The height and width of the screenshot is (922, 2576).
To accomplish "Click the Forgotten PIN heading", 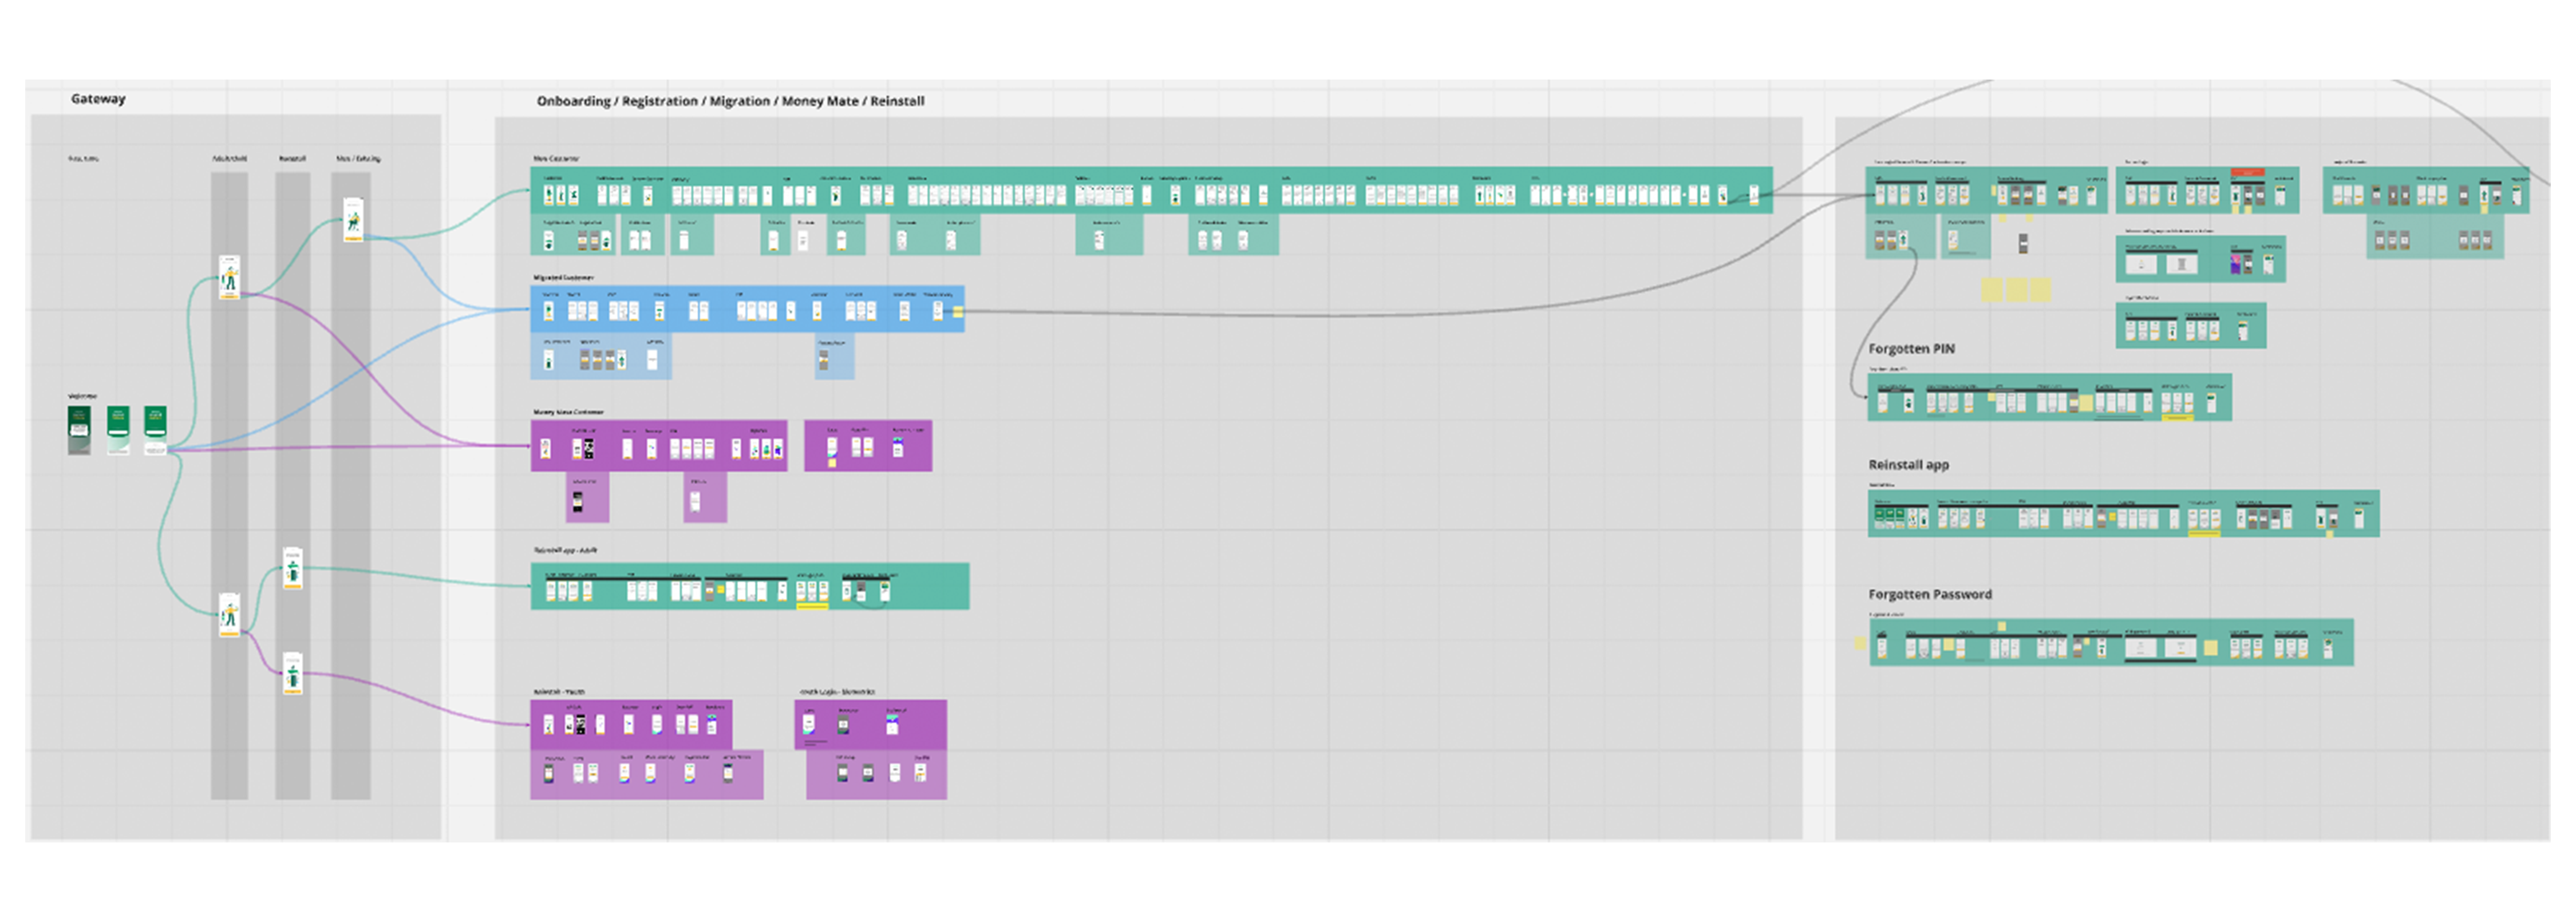I will point(1911,348).
